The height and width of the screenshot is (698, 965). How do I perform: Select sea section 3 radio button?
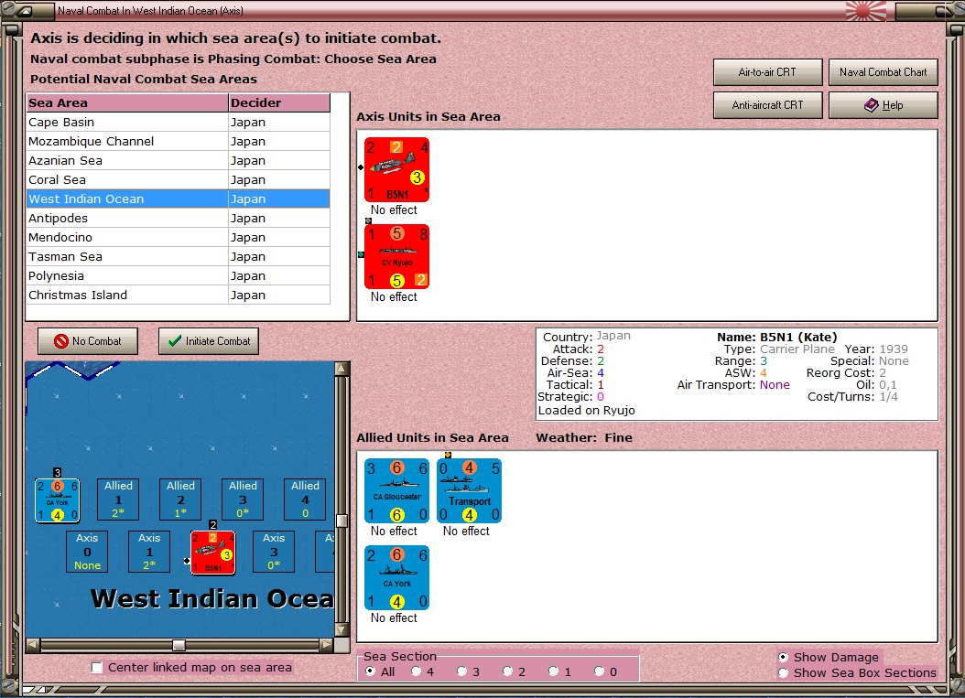[x=461, y=671]
